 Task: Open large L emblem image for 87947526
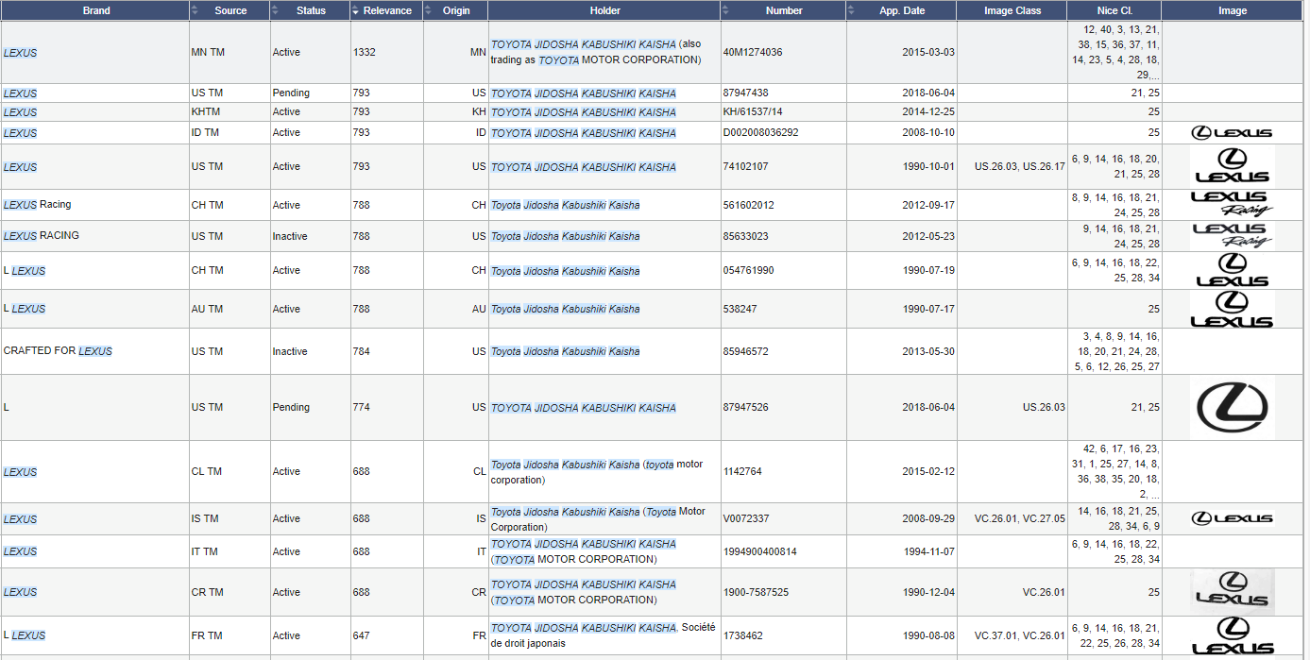click(x=1232, y=408)
